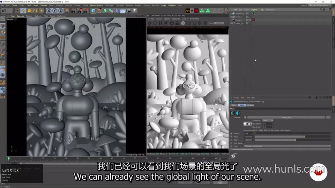
Task: Open Object Manager Objects menu
Action: click(x=254, y=10)
